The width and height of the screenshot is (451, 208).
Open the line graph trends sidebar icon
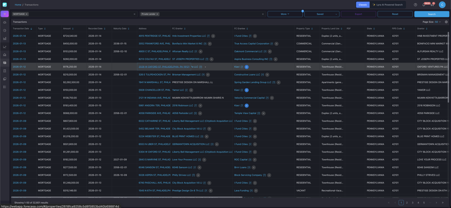(x=5, y=47)
